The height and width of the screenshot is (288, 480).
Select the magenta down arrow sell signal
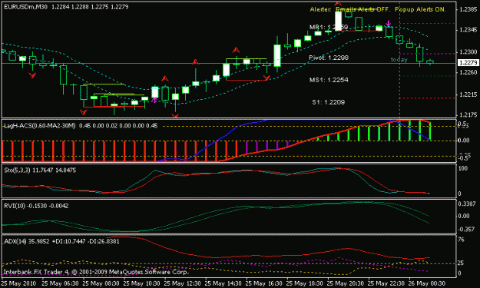point(388,23)
